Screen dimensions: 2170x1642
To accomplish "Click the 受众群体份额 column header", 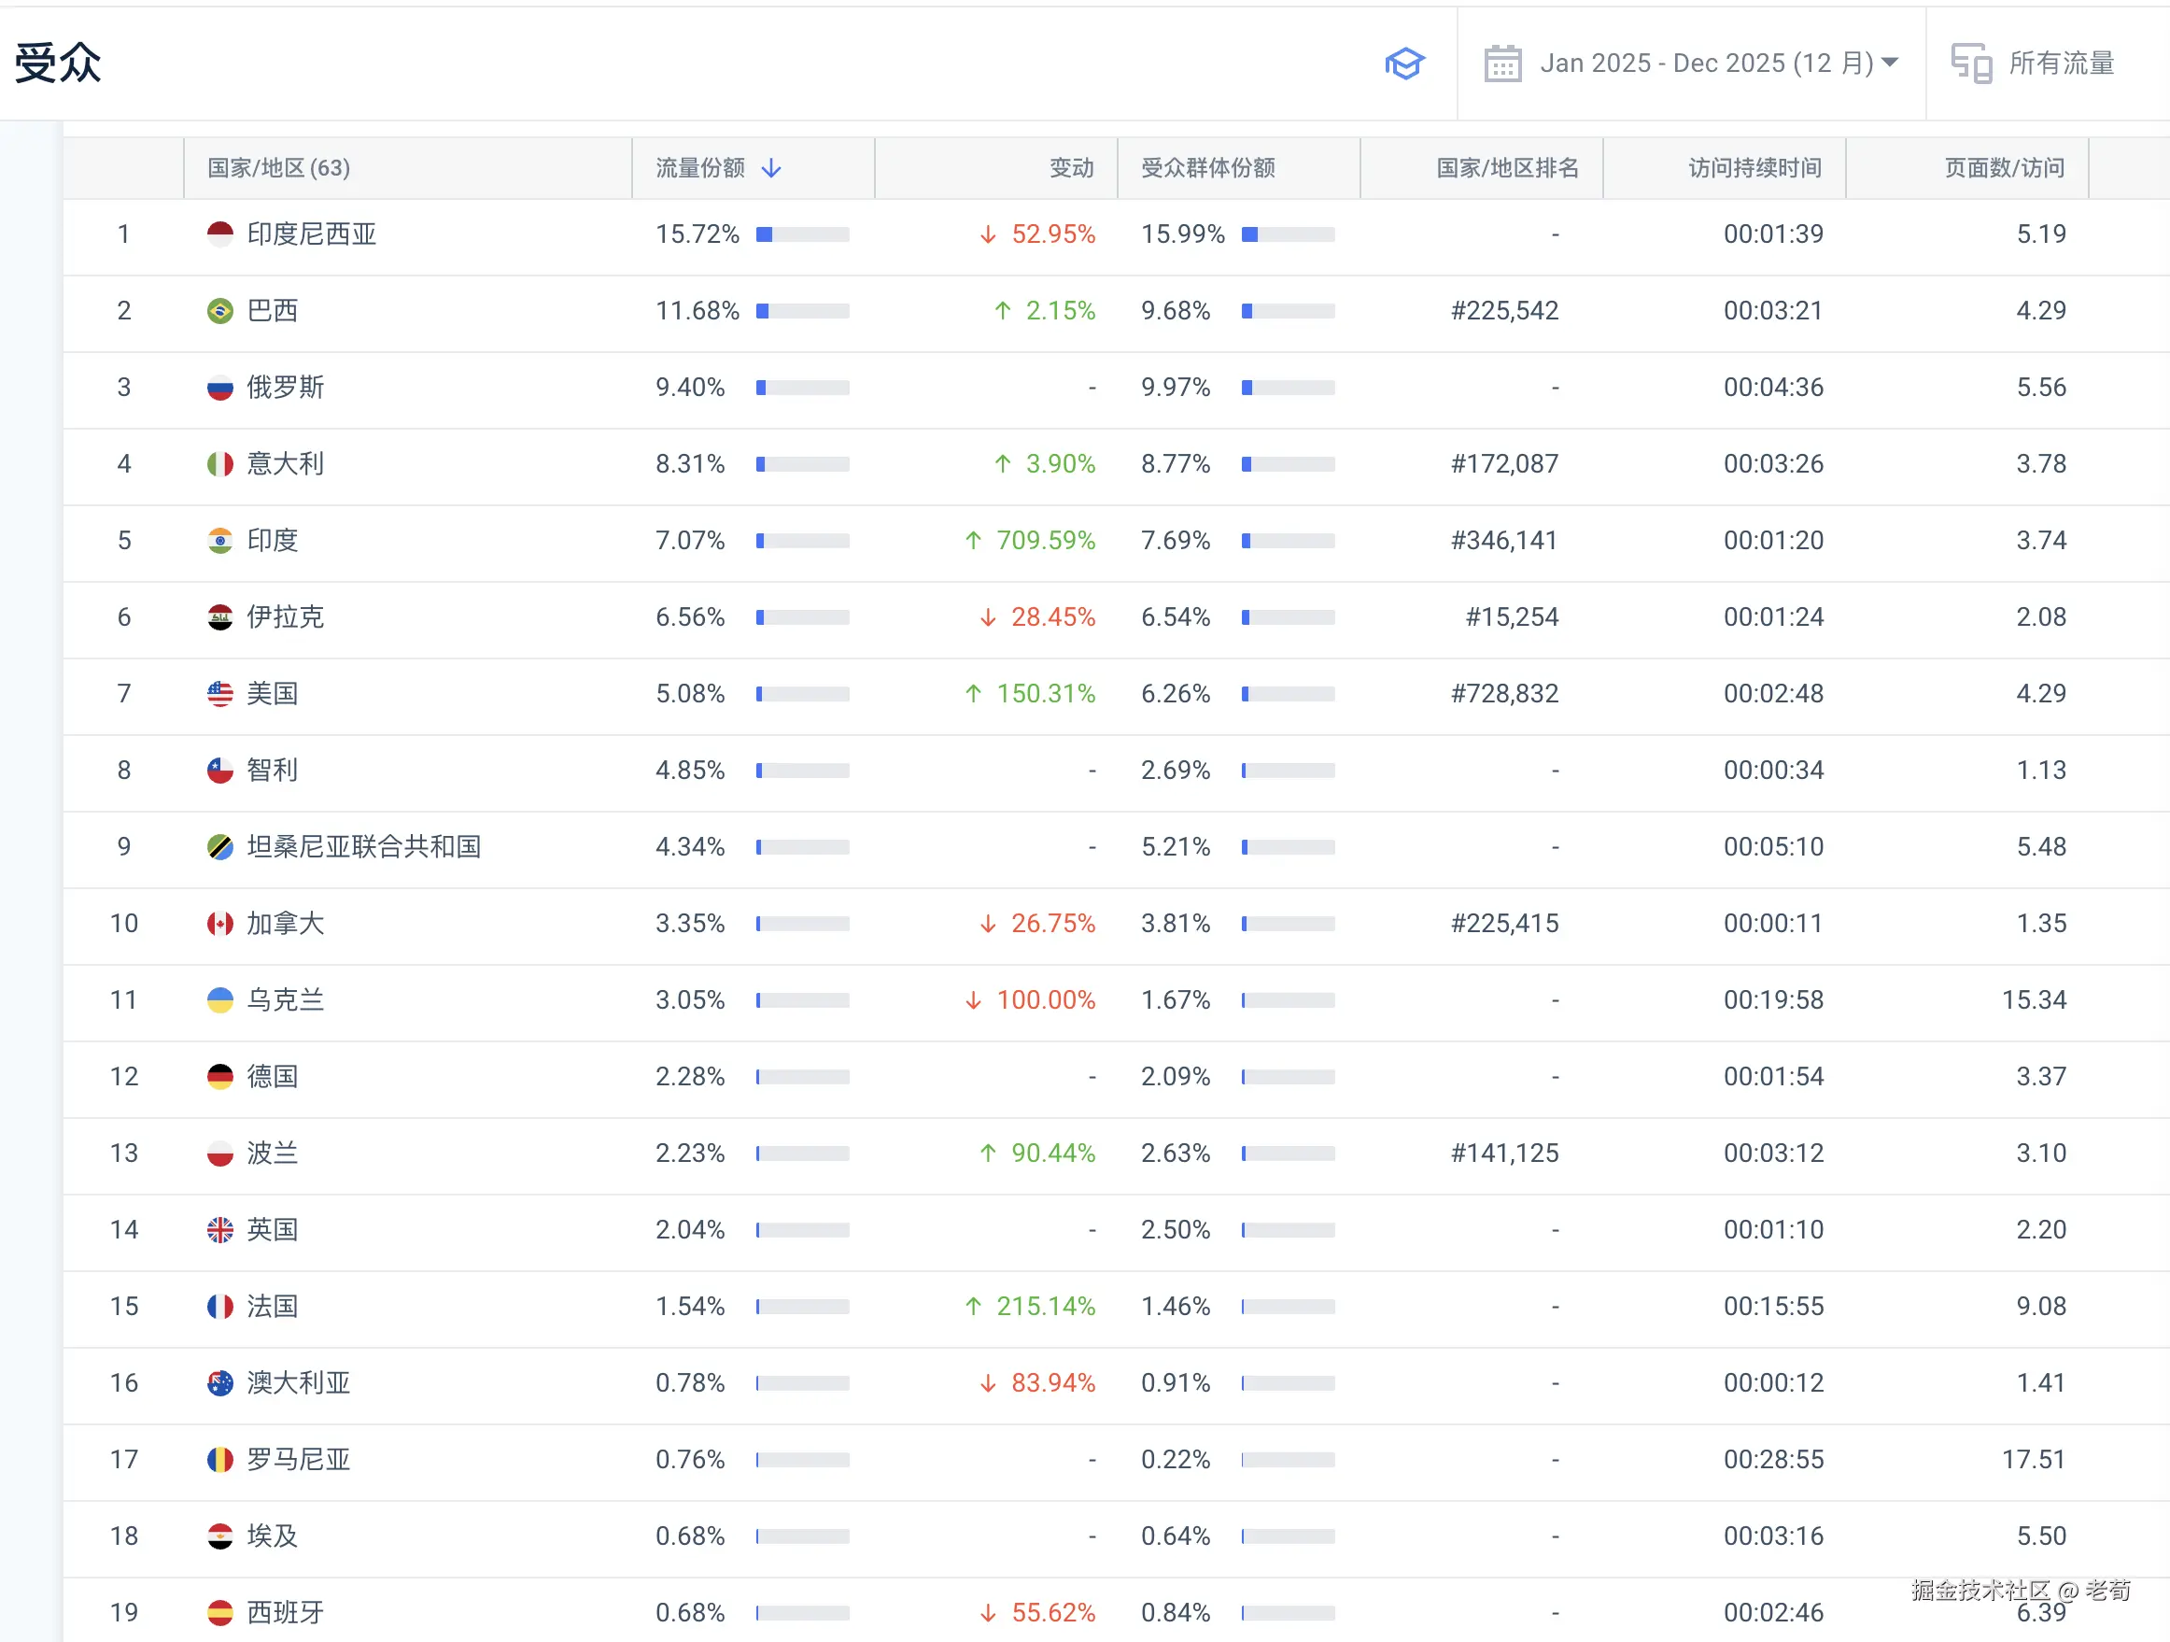I will (1206, 169).
